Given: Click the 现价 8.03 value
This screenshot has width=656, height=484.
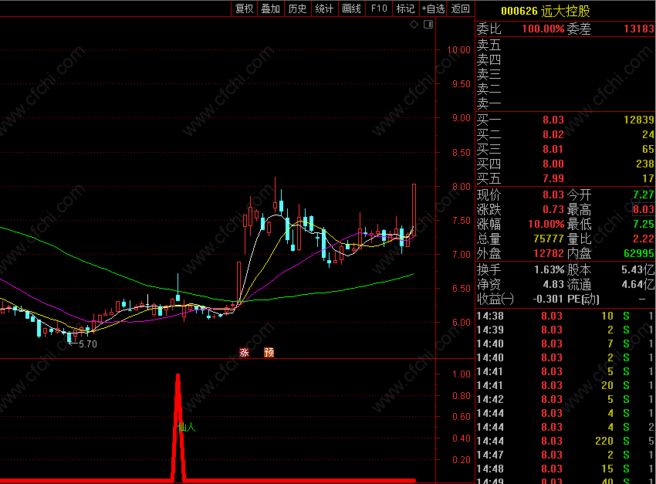Looking at the screenshot, I should point(553,195).
